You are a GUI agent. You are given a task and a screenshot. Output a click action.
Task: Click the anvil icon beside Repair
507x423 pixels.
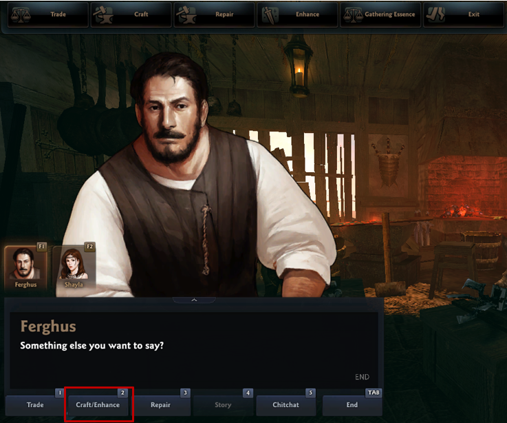(x=186, y=15)
